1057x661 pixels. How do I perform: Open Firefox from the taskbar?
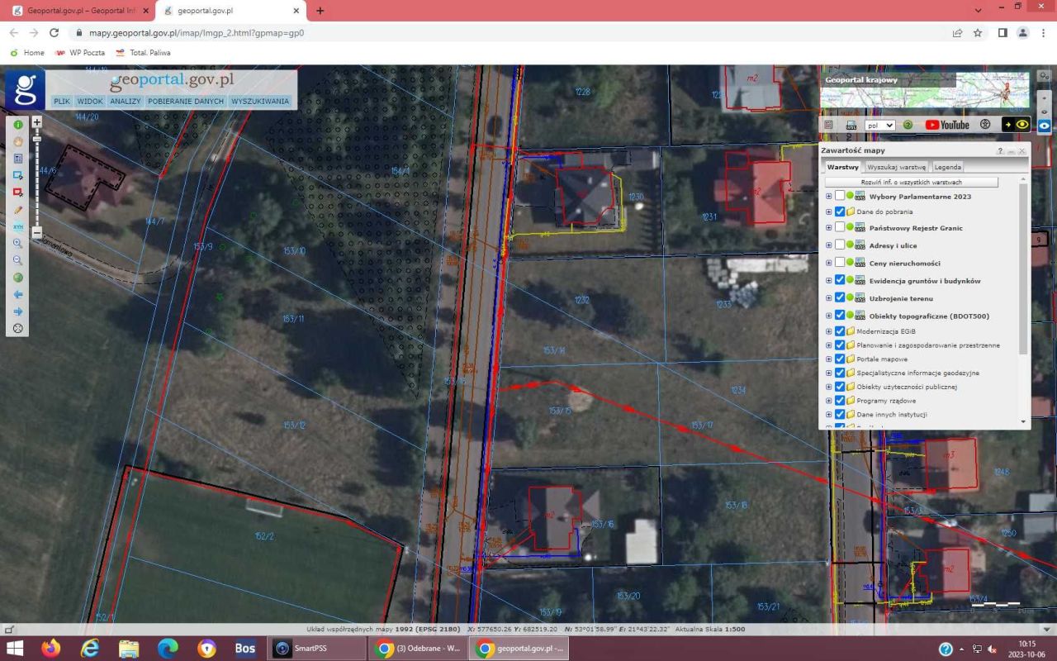point(50,649)
